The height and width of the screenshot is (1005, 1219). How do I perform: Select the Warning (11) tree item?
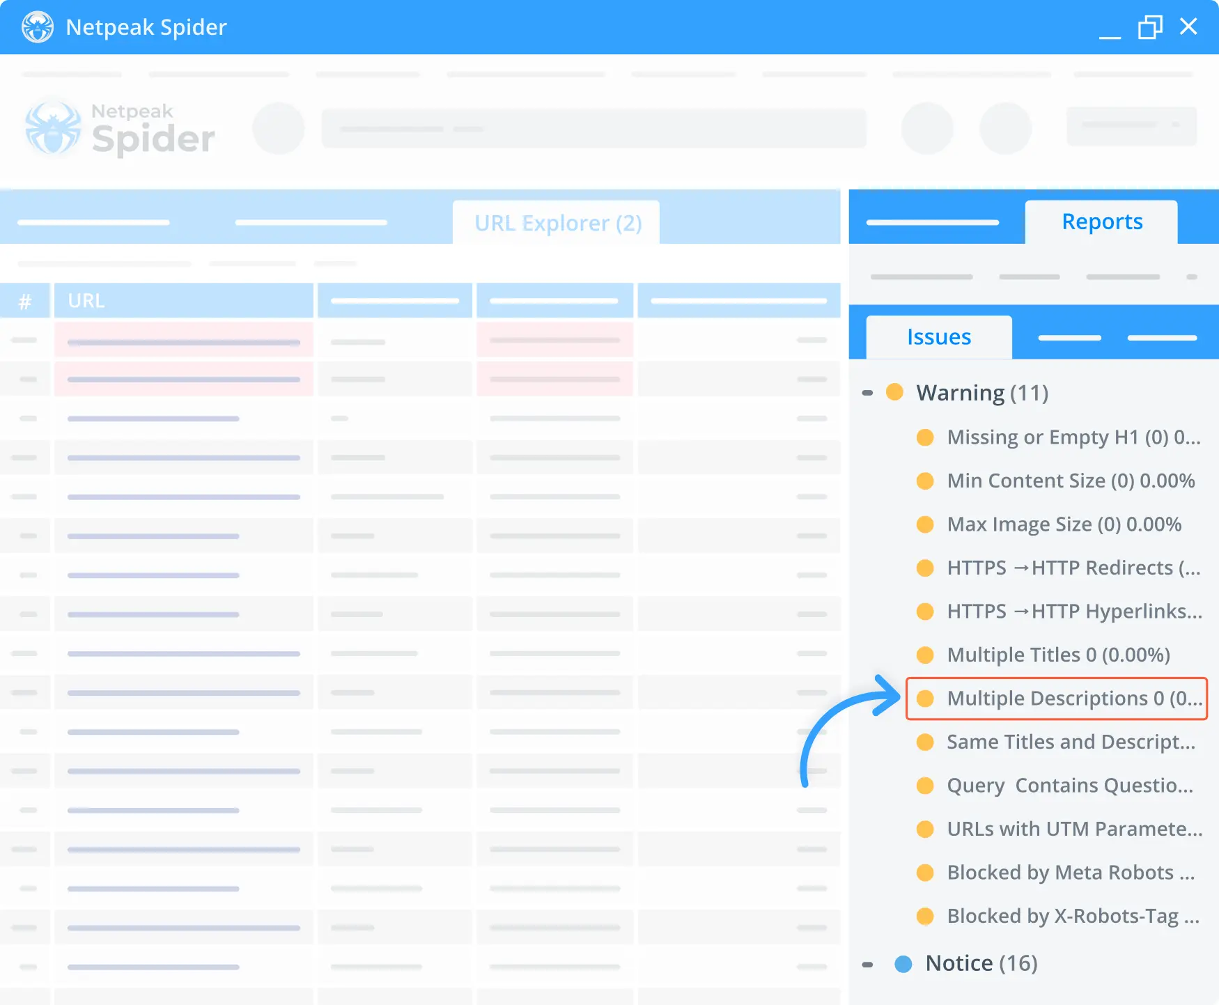point(982,393)
